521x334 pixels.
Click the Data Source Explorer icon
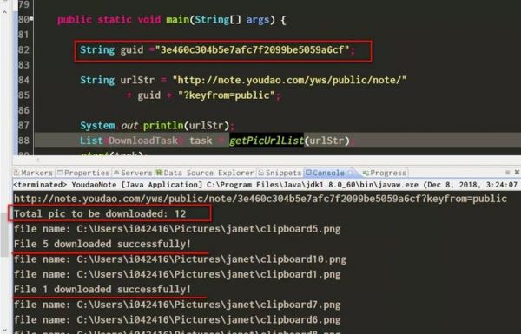click(159, 173)
